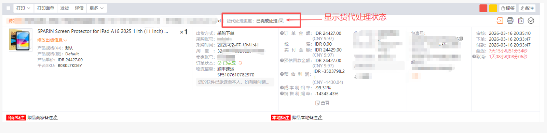This screenshot has height=133, width=547.
Task: Click tracking number SF5107610782970
Action: [x=236, y=75]
